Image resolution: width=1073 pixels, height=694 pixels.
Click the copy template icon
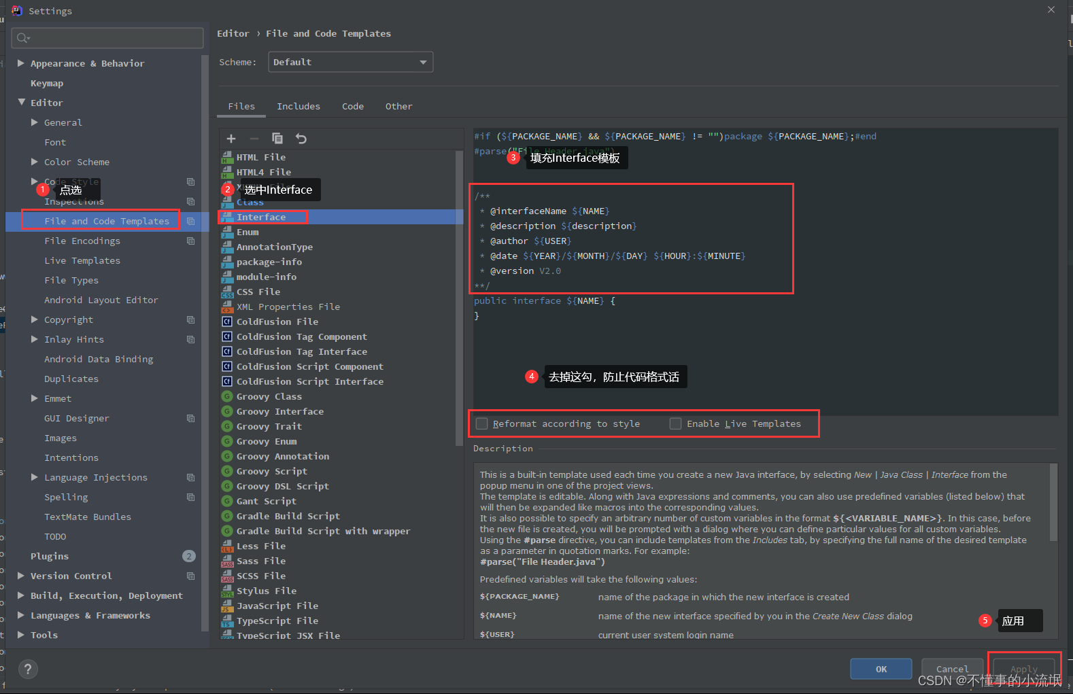pyautogui.click(x=277, y=139)
